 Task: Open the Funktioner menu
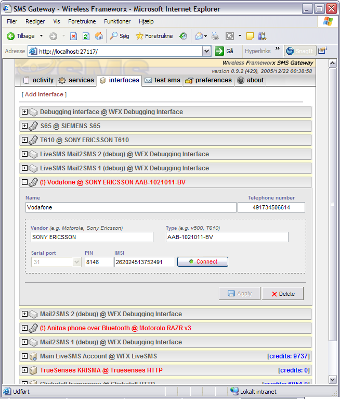coord(117,21)
